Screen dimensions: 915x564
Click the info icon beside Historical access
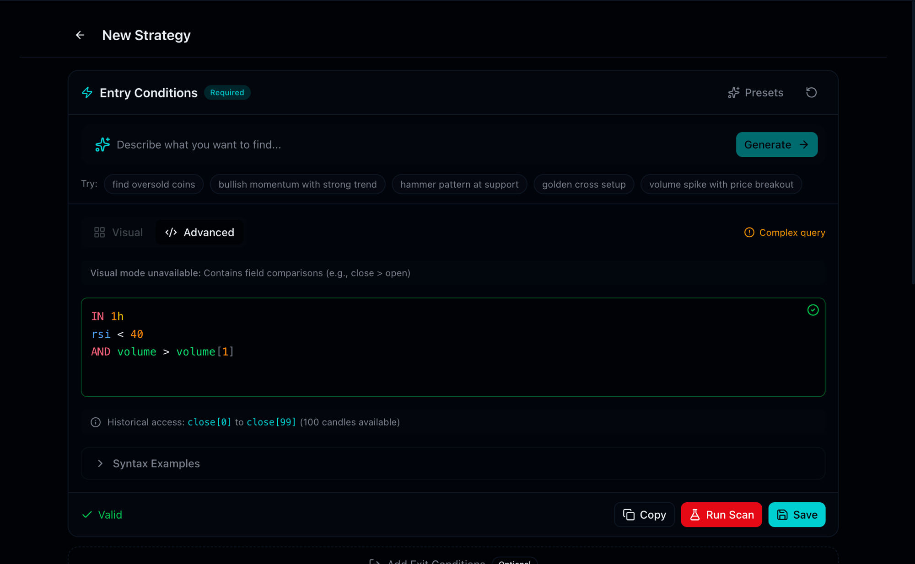click(95, 422)
